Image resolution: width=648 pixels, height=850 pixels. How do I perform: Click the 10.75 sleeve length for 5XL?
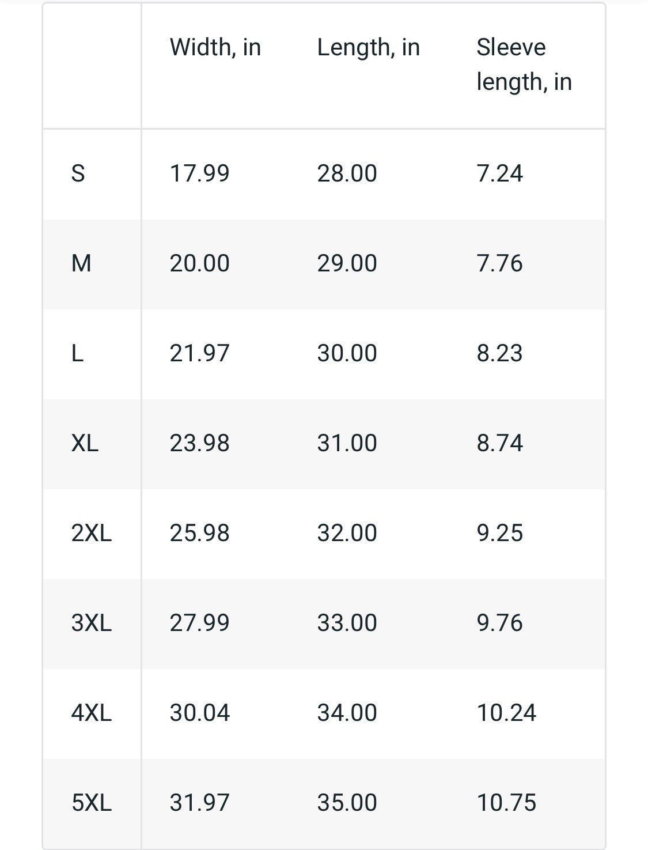506,803
